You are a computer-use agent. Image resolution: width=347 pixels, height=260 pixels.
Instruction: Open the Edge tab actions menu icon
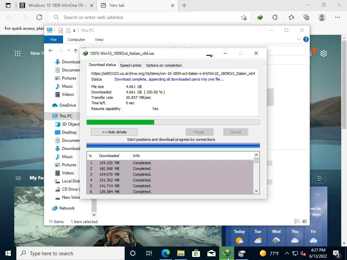8,5
